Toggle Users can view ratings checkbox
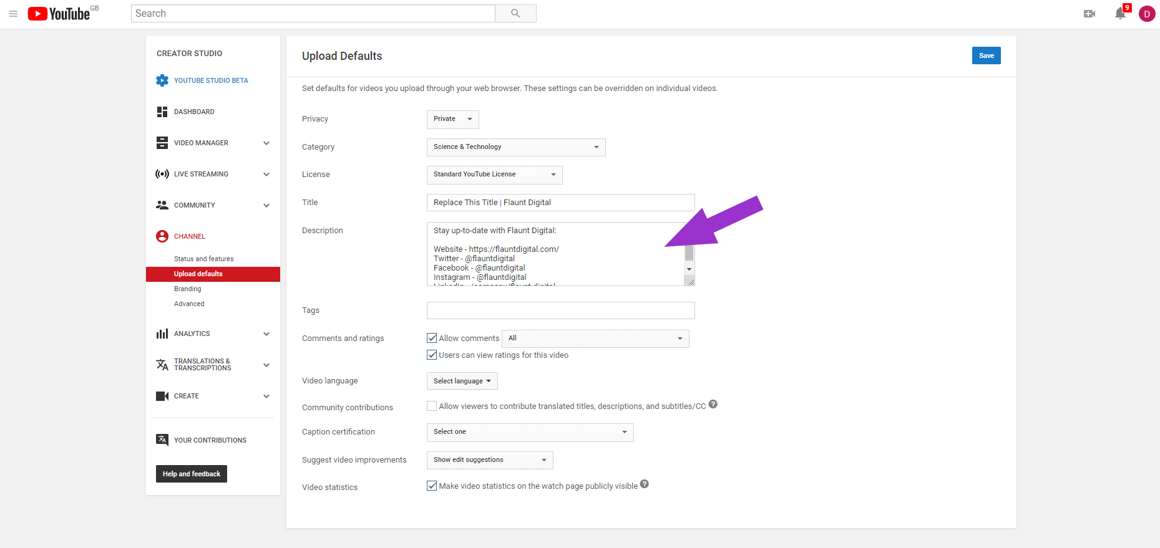The height and width of the screenshot is (548, 1160). click(432, 355)
